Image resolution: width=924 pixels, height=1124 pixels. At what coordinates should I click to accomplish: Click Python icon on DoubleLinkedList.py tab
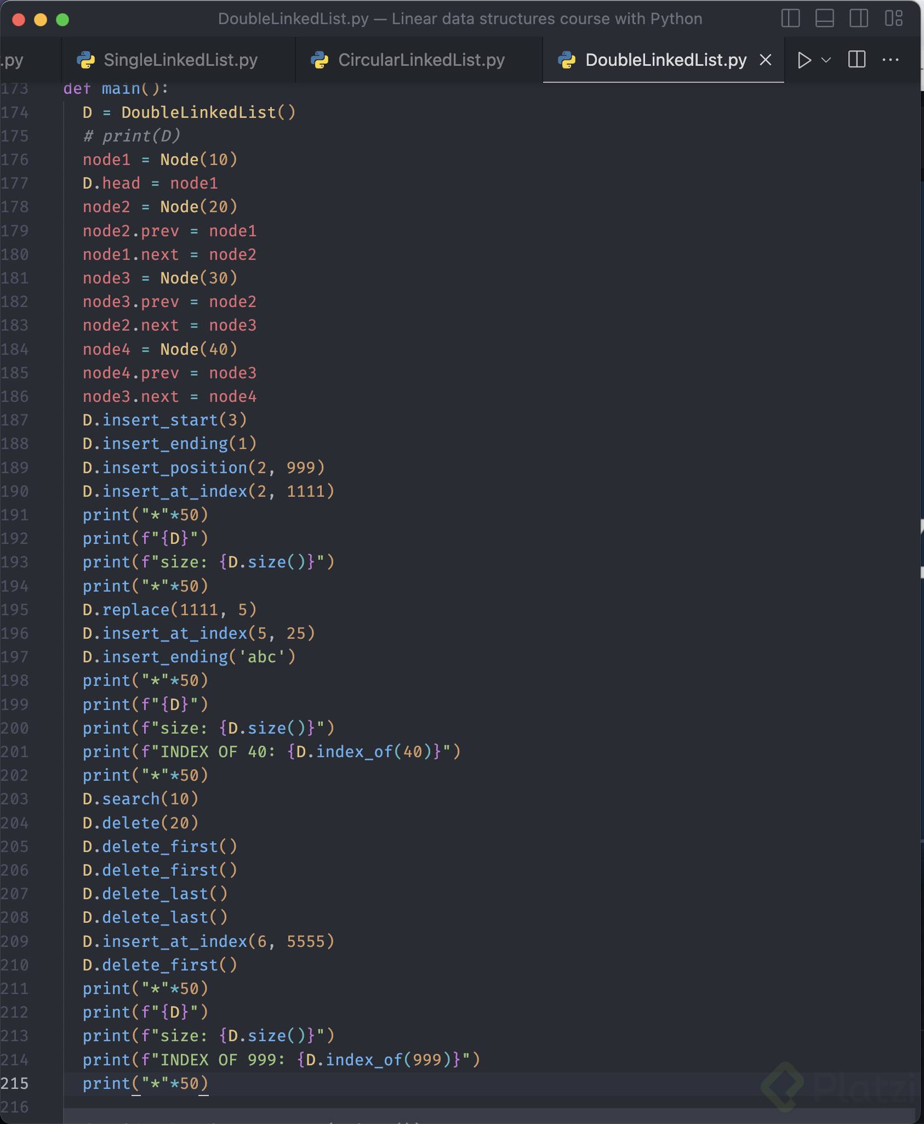567,60
